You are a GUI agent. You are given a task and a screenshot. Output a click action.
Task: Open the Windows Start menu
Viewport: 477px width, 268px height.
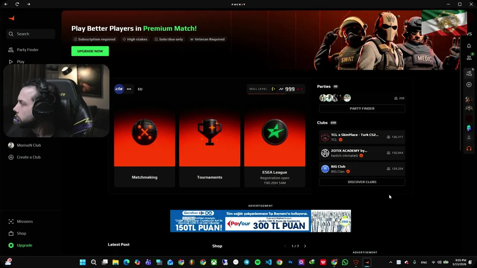83,262
